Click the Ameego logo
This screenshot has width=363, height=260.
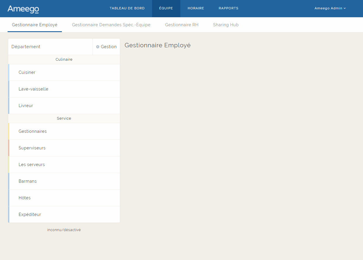pyautogui.click(x=23, y=9)
